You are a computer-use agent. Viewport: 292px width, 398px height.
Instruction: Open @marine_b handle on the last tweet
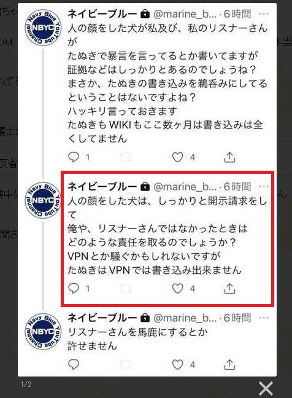pos(185,318)
